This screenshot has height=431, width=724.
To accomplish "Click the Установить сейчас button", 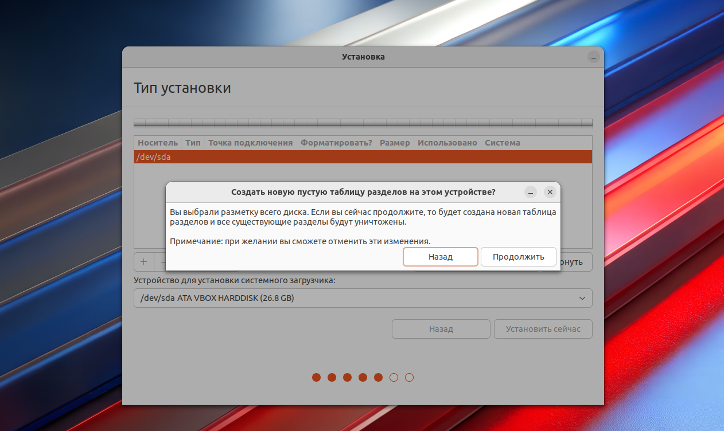I will tap(543, 329).
